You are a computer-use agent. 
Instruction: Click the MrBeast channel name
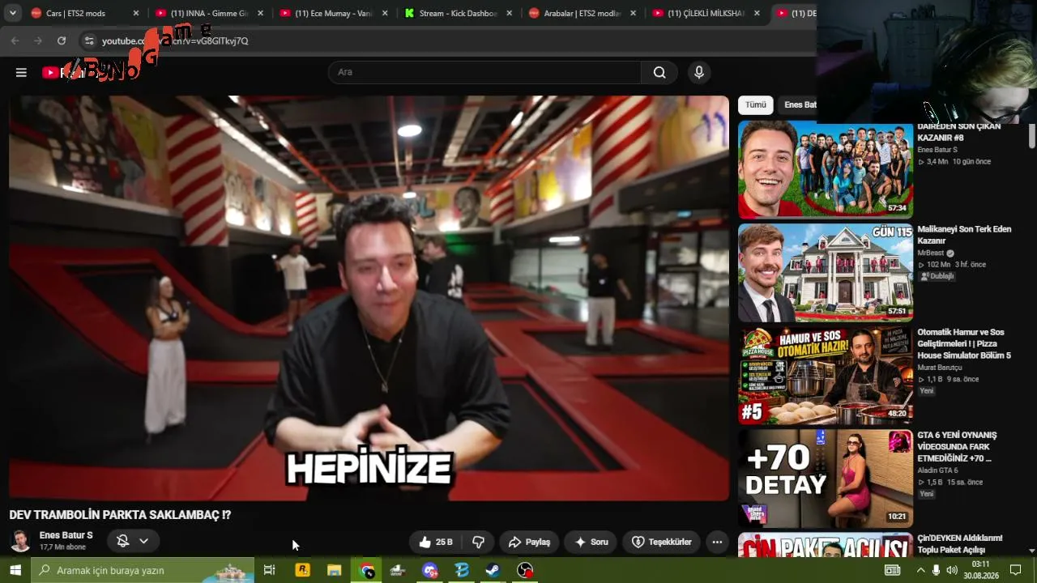coord(931,253)
